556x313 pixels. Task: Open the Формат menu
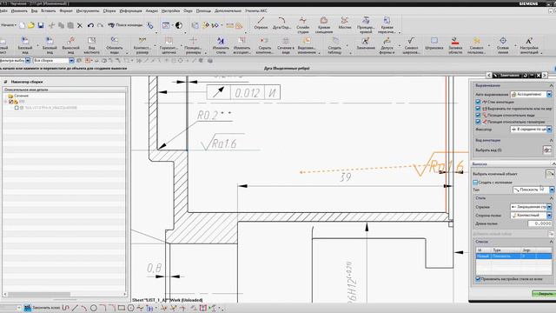(66, 11)
